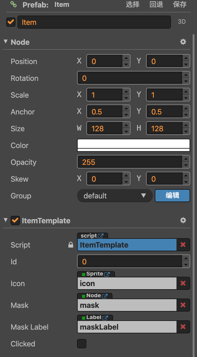Clear the Mask Label reference
The height and width of the screenshot is (357, 197).
click(x=183, y=327)
